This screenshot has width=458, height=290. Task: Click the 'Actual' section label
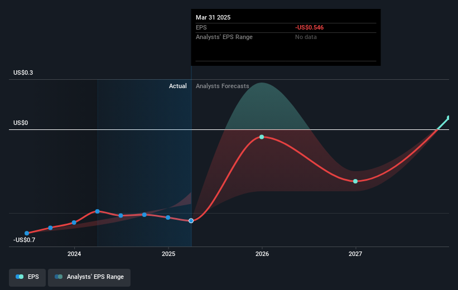pyautogui.click(x=177, y=86)
